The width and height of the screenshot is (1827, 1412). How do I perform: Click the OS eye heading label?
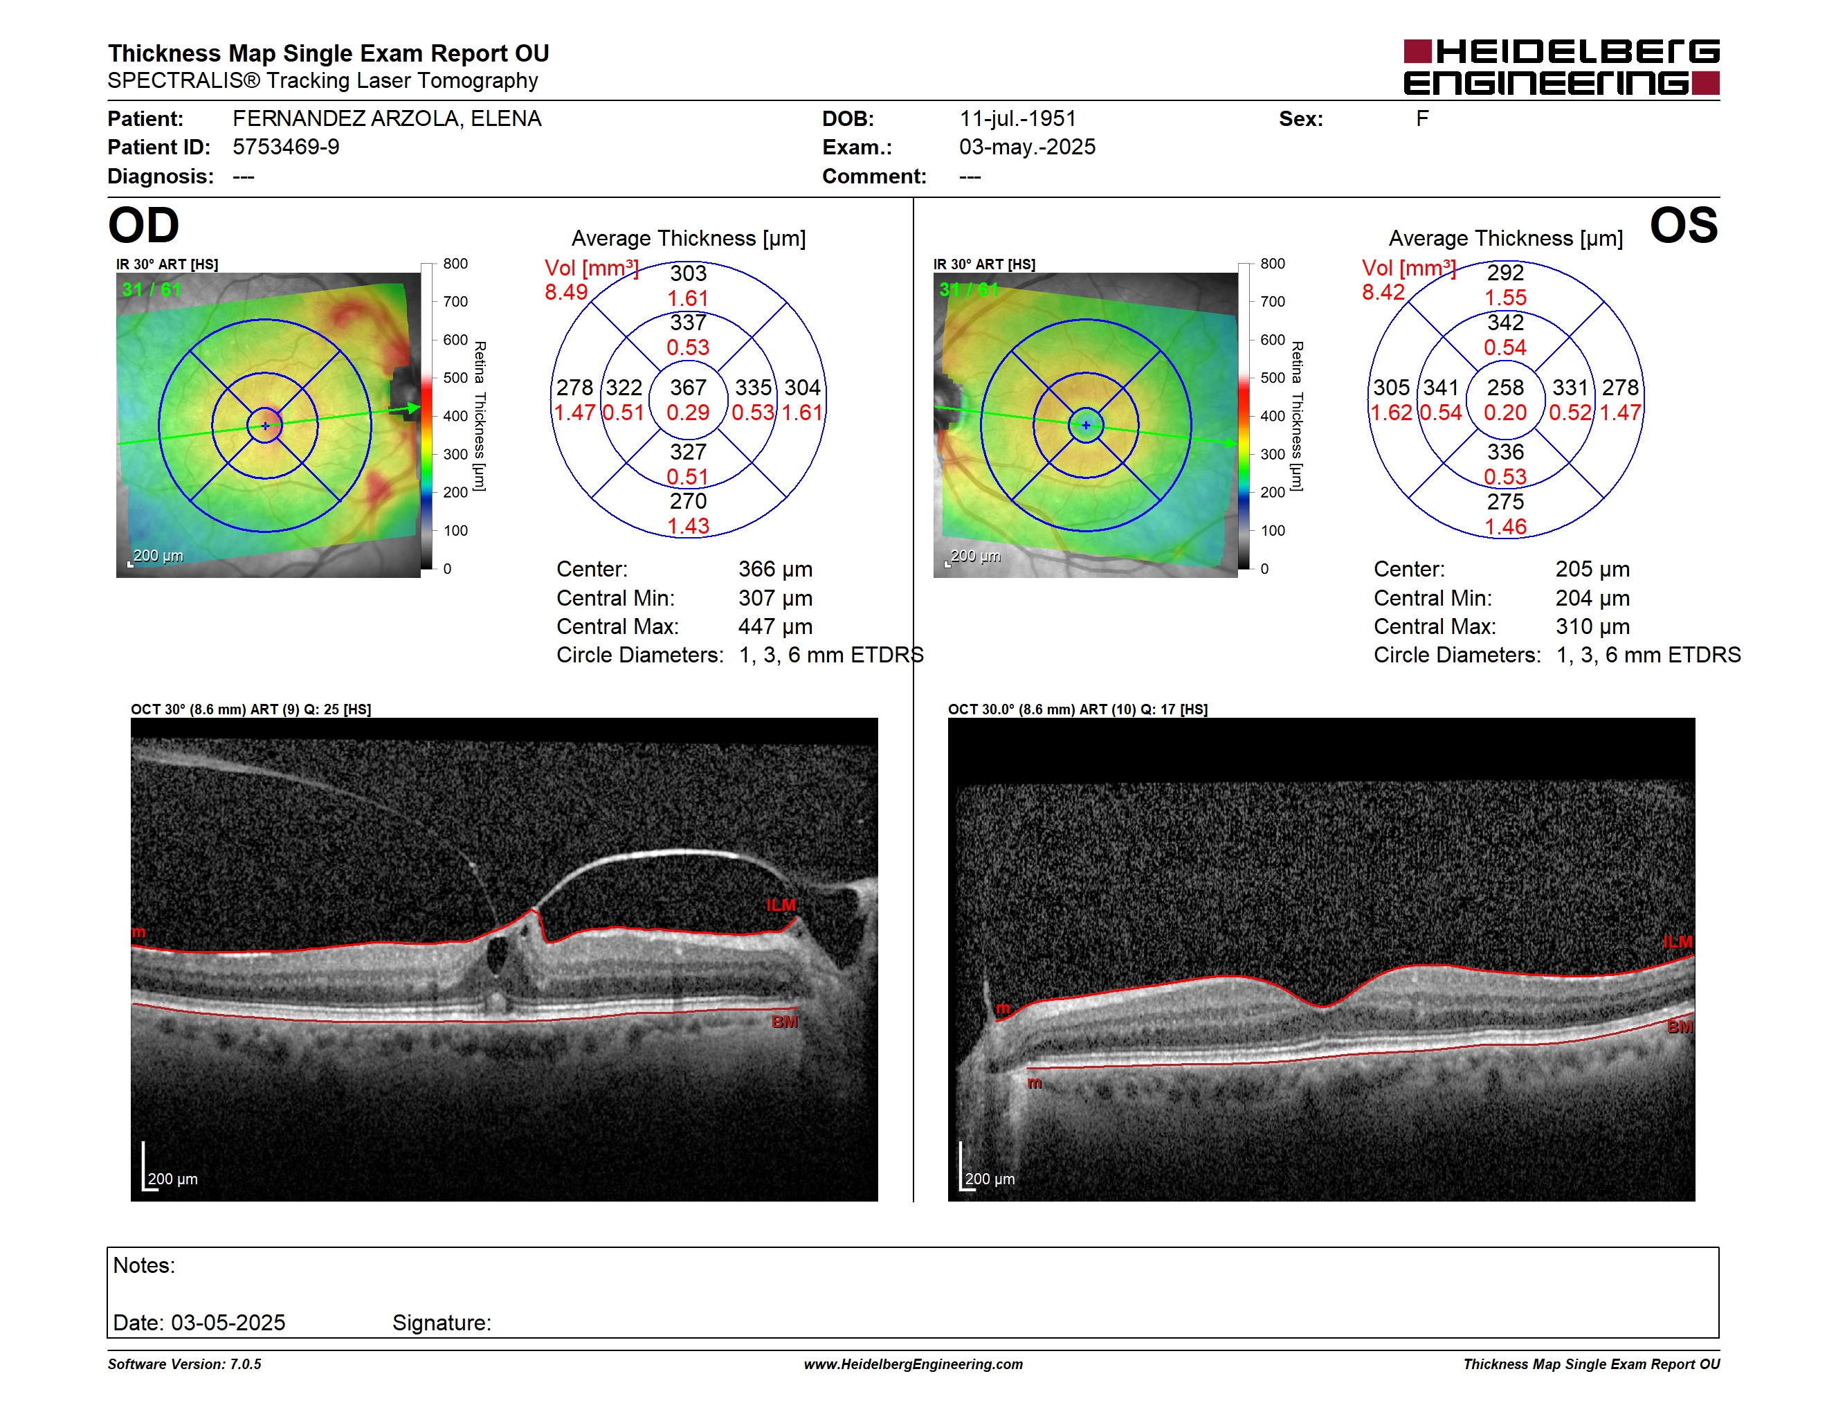pyautogui.click(x=1684, y=225)
